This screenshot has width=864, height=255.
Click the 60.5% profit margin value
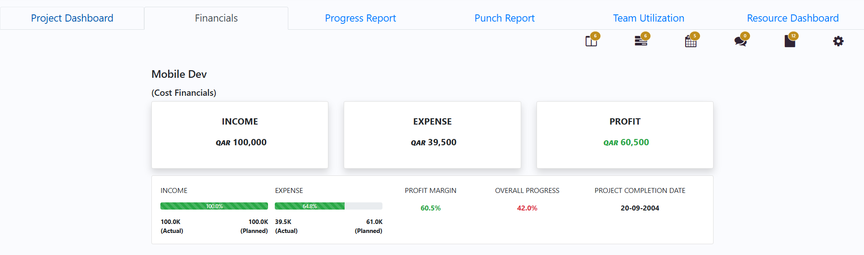pyautogui.click(x=430, y=208)
